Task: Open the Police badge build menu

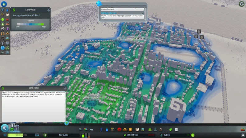Action: point(130,129)
